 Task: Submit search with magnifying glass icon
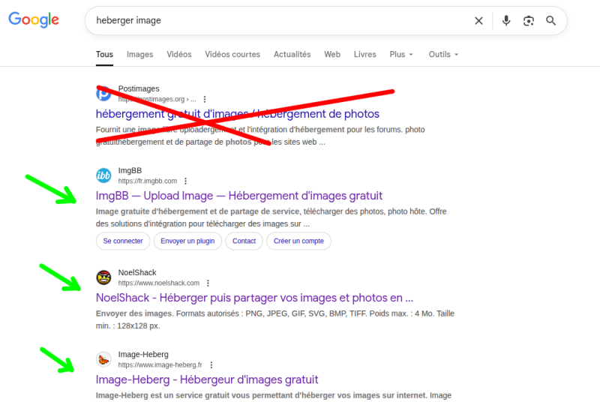tap(550, 21)
